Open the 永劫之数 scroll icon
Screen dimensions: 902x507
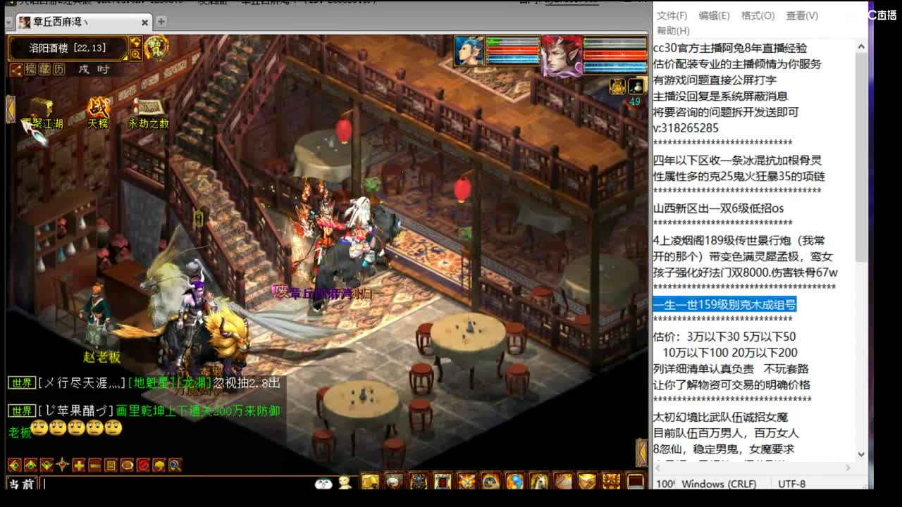[x=148, y=113]
